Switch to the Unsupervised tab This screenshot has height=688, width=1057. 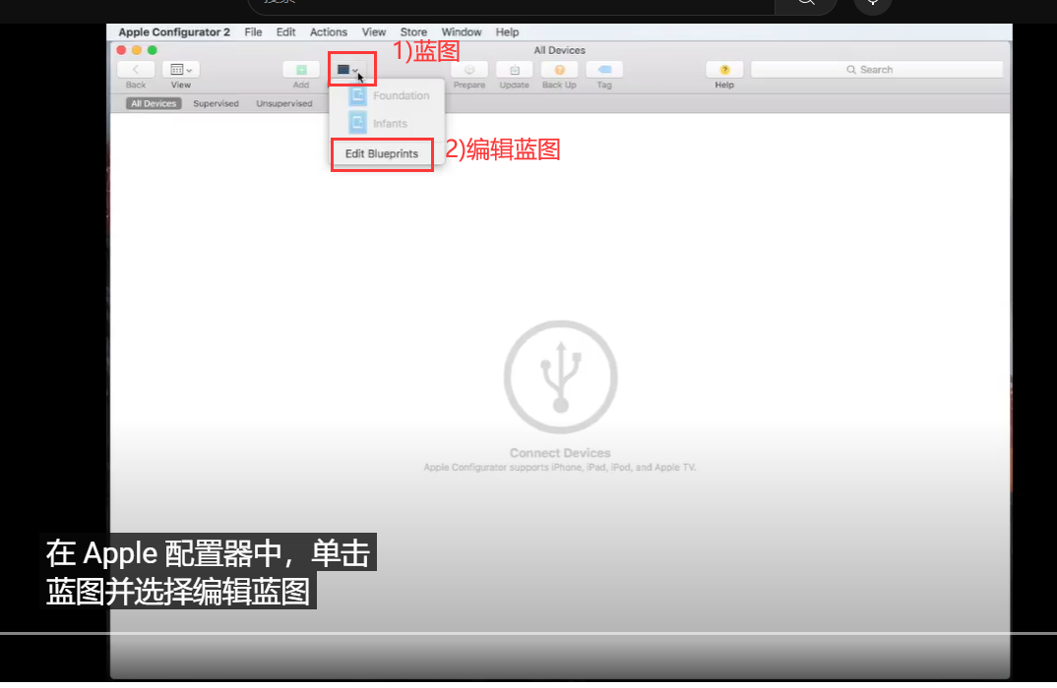(x=283, y=103)
